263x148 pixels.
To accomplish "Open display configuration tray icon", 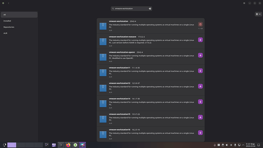I will (239, 145).
